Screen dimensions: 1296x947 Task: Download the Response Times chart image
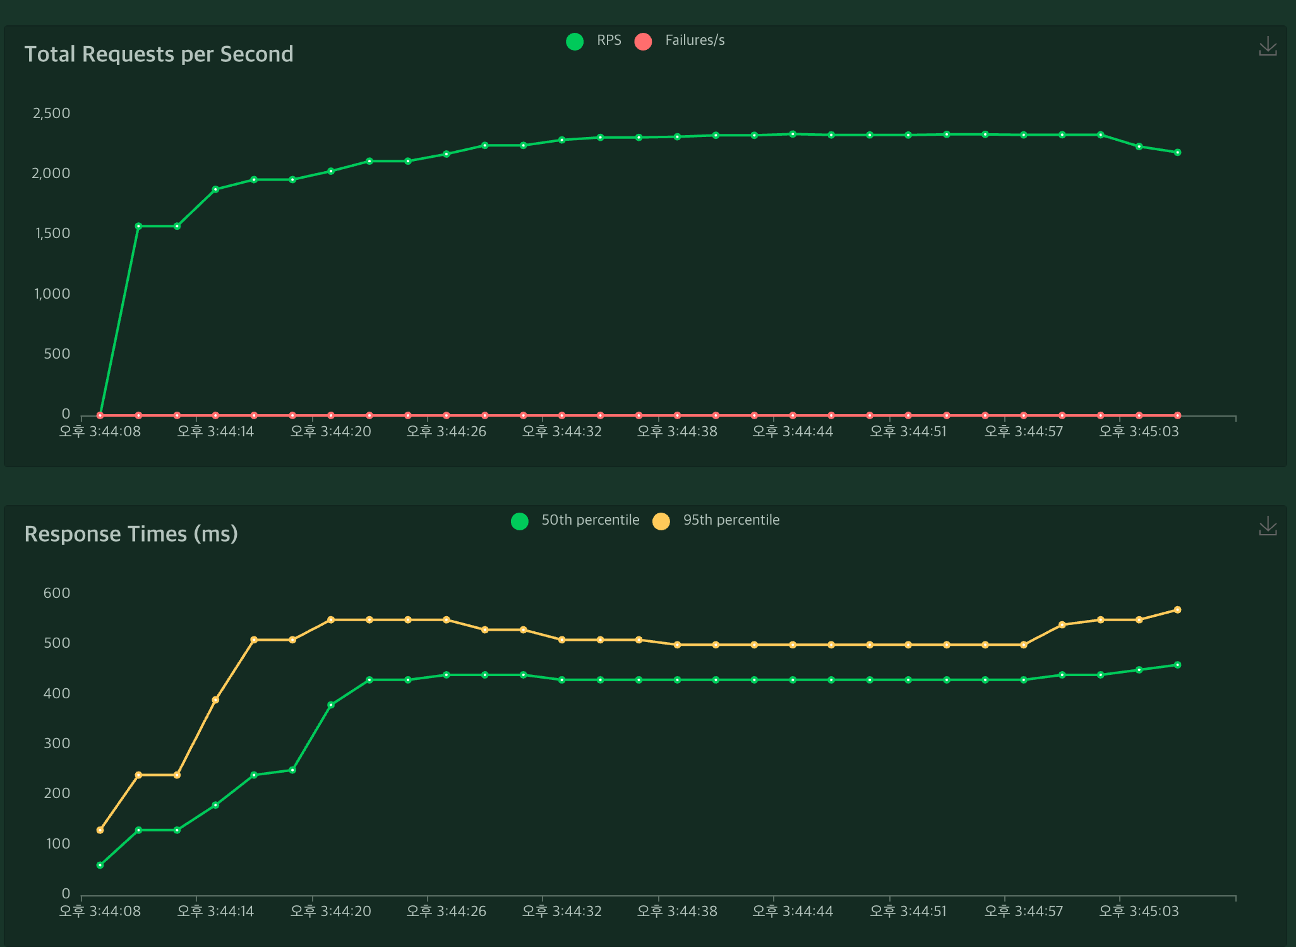(1268, 526)
